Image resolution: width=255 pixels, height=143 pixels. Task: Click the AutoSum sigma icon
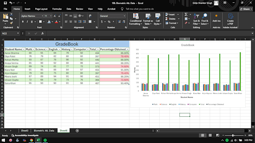186,15
